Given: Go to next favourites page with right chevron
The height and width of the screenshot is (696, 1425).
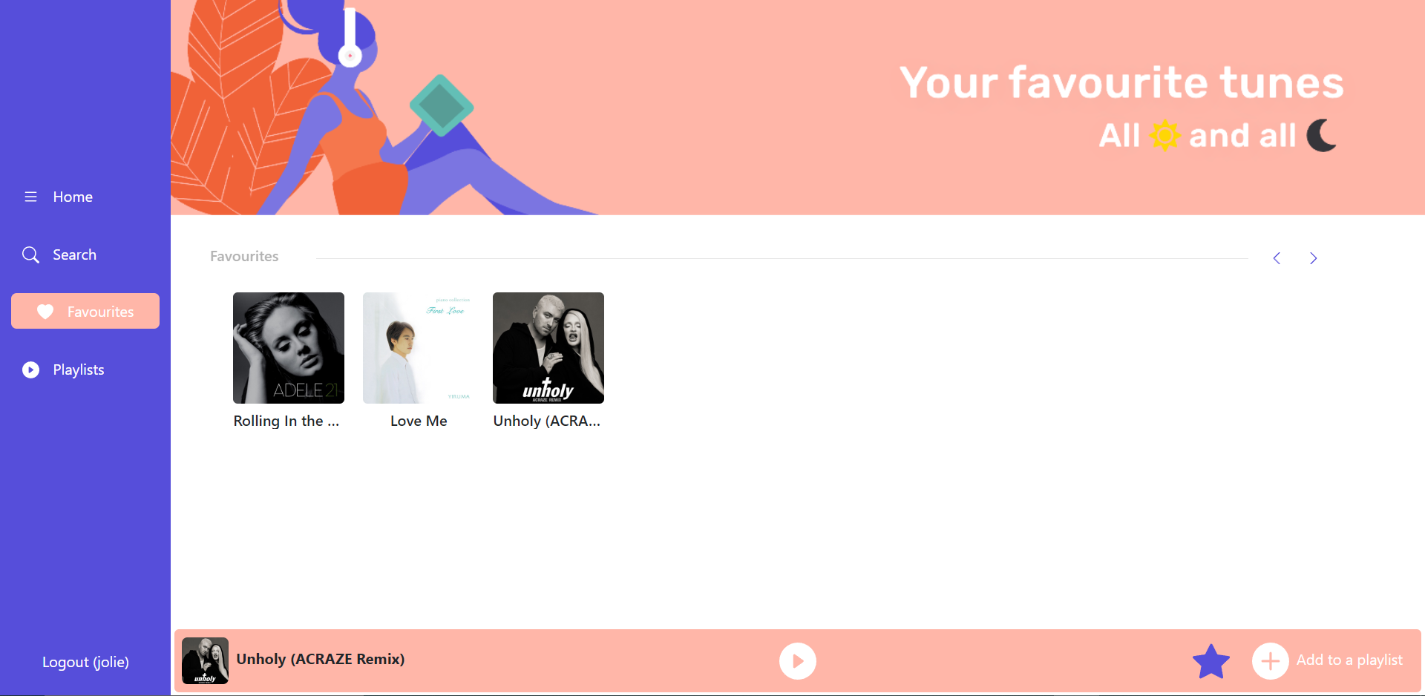Looking at the screenshot, I should point(1314,258).
